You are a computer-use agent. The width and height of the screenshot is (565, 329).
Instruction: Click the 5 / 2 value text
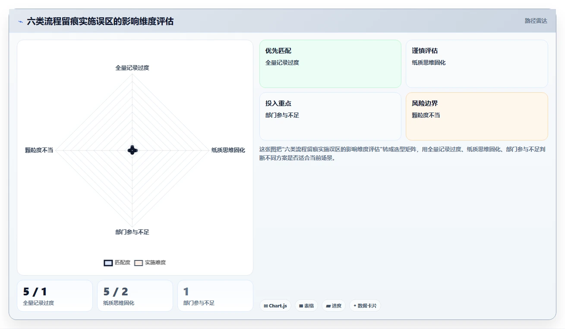(116, 292)
